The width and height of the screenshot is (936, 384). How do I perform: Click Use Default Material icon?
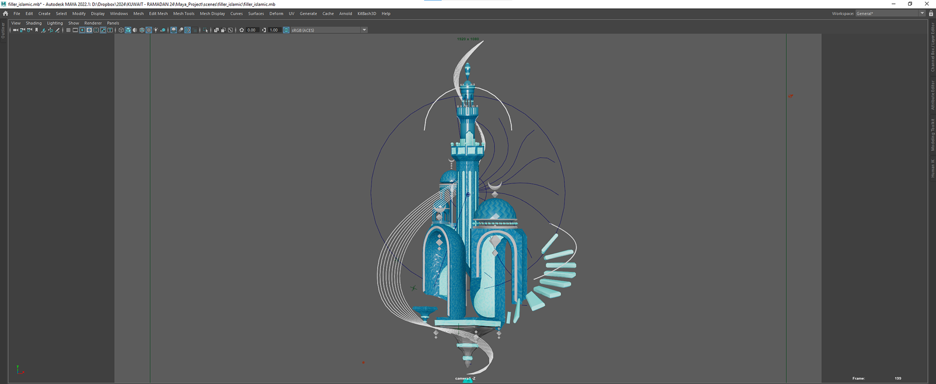pos(135,30)
